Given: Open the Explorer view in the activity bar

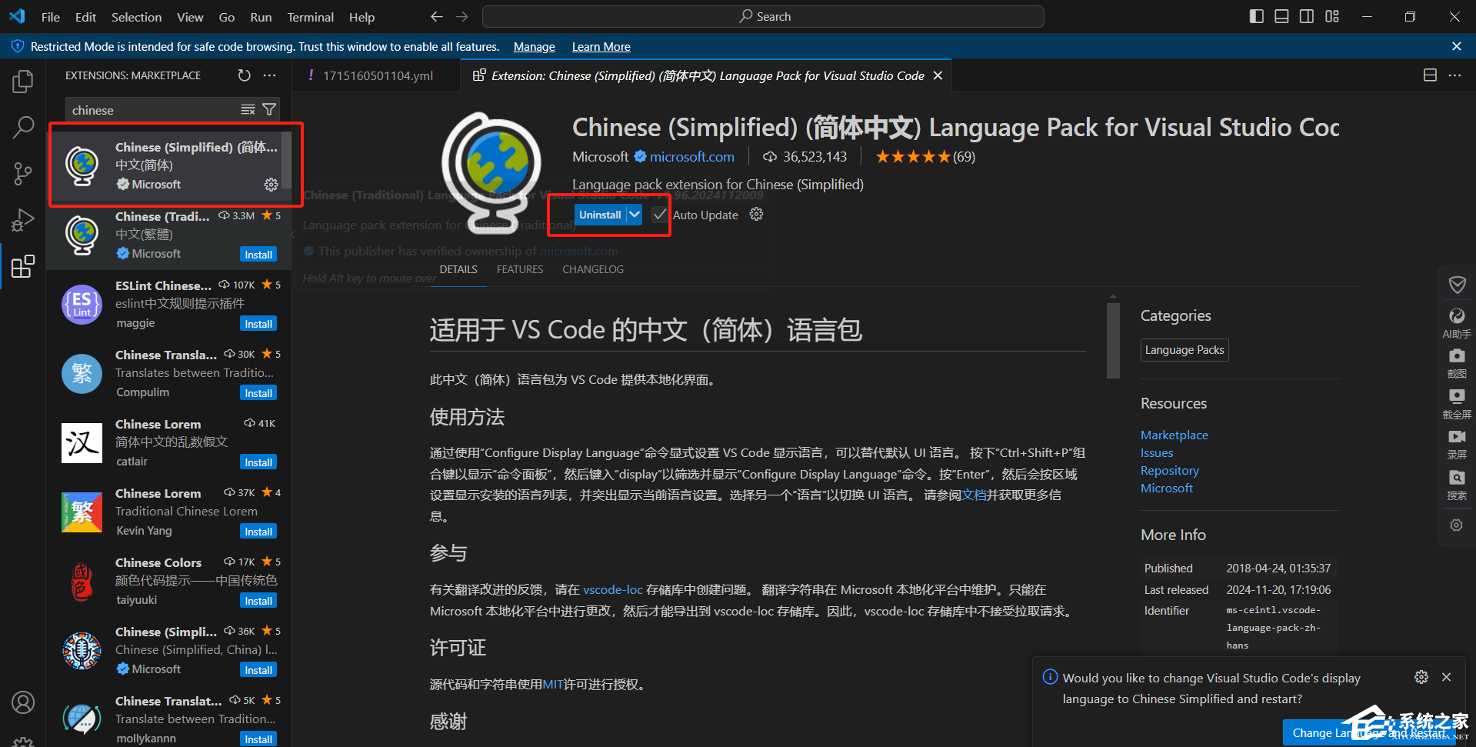Looking at the screenshot, I should (x=23, y=81).
